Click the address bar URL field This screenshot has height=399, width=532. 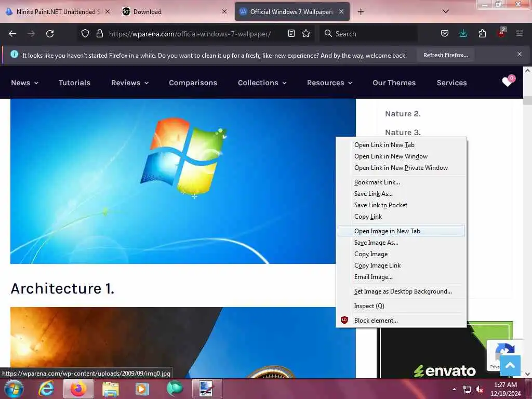pos(190,34)
